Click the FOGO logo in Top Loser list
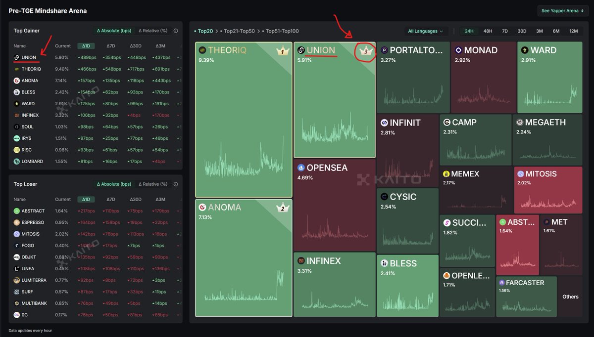The width and height of the screenshot is (594, 337). pos(17,246)
